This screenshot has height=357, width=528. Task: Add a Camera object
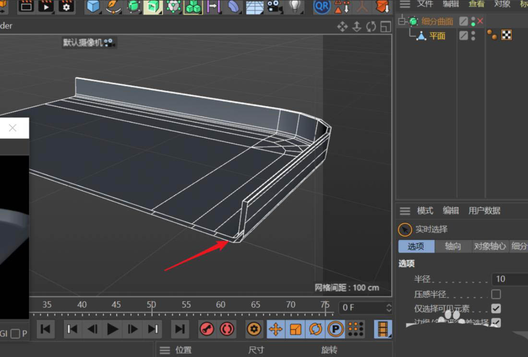pyautogui.click(x=275, y=6)
